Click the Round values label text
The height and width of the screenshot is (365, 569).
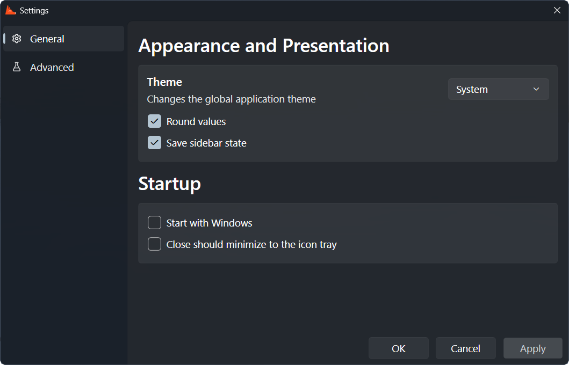(196, 121)
